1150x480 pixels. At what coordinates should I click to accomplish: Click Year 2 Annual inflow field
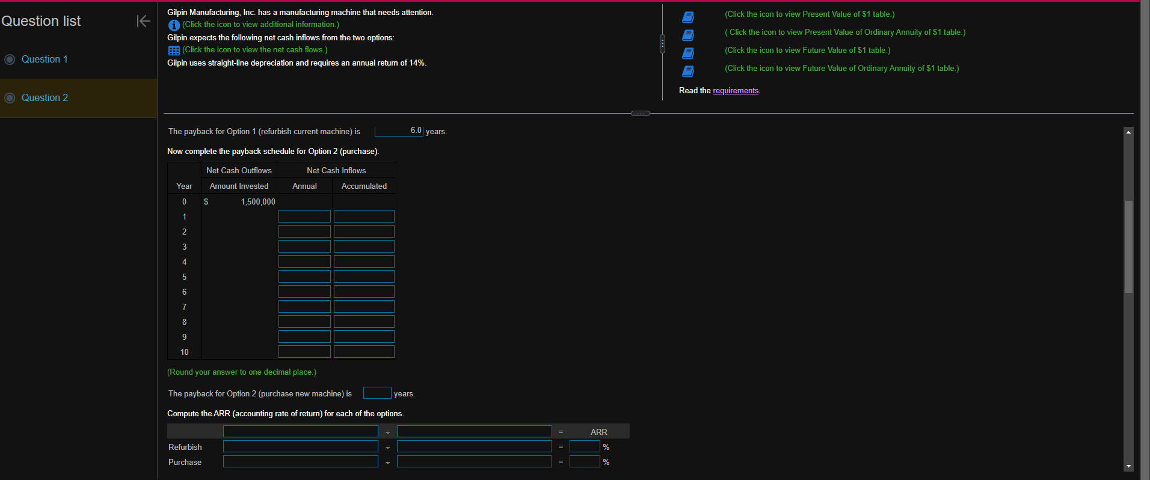[304, 232]
